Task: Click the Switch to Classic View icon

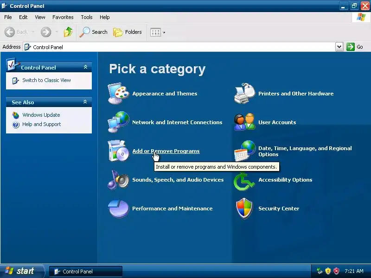Action: (15, 81)
